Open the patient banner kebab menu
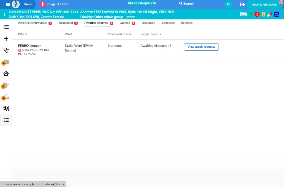This screenshot has height=187, width=284. 4,14
